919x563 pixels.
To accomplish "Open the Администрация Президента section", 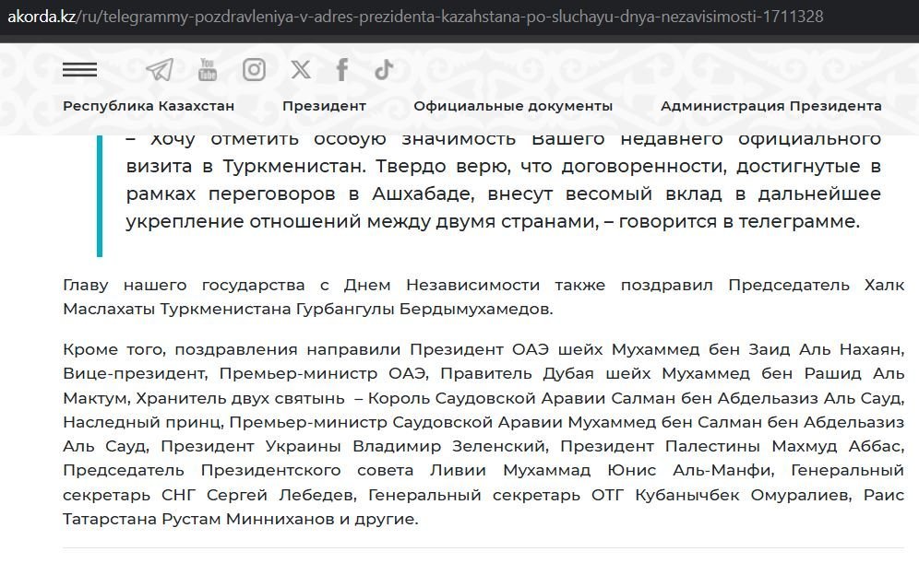I will click(772, 106).
